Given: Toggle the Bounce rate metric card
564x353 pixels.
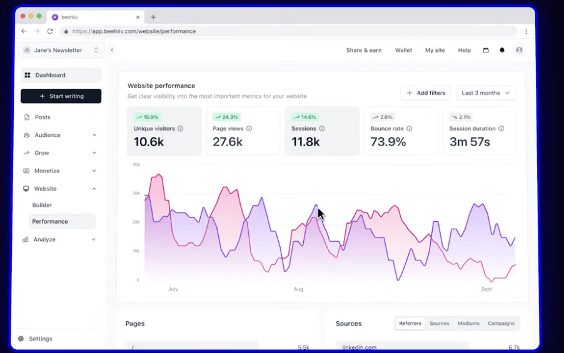Looking at the screenshot, I should click(x=401, y=131).
